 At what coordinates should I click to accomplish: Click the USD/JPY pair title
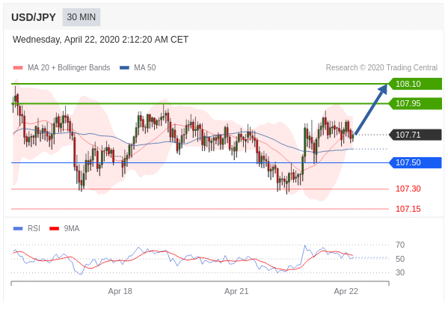tap(34, 17)
